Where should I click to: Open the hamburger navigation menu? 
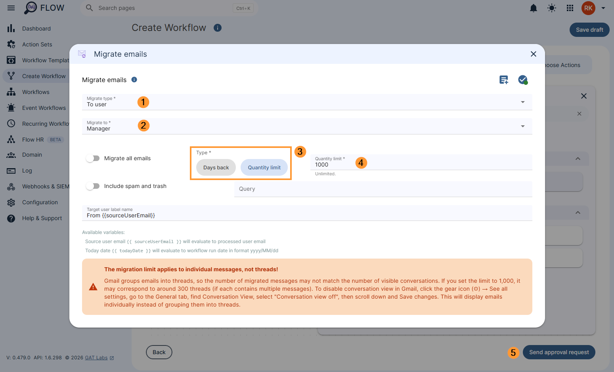tap(11, 8)
